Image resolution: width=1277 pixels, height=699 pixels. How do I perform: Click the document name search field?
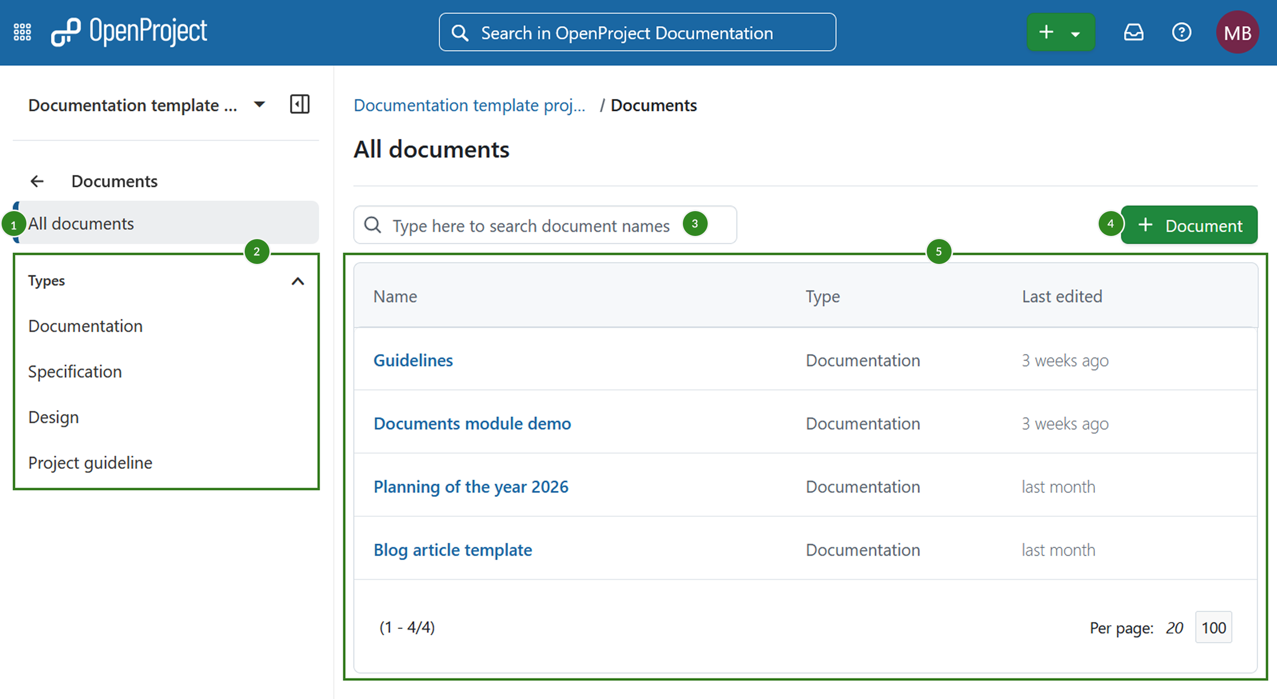point(531,226)
